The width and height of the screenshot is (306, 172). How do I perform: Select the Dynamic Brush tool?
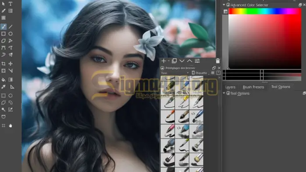pos(4,55)
